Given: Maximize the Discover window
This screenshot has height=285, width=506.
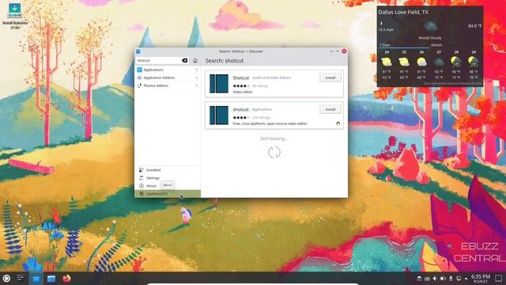Looking at the screenshot, I should click(x=338, y=51).
